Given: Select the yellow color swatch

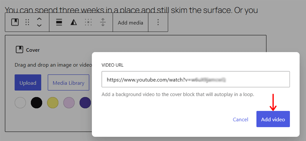Looking at the screenshot, I should tap(53, 103).
